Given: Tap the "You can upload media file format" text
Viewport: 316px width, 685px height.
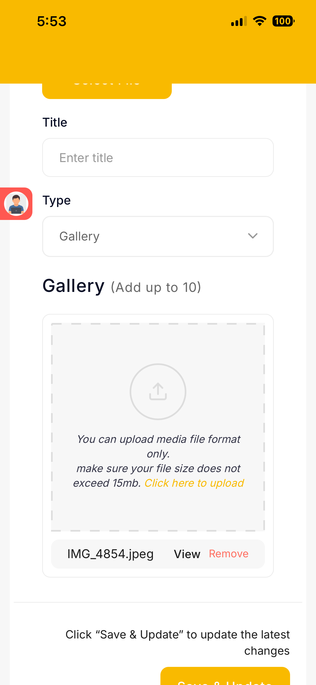Looking at the screenshot, I should (159, 439).
